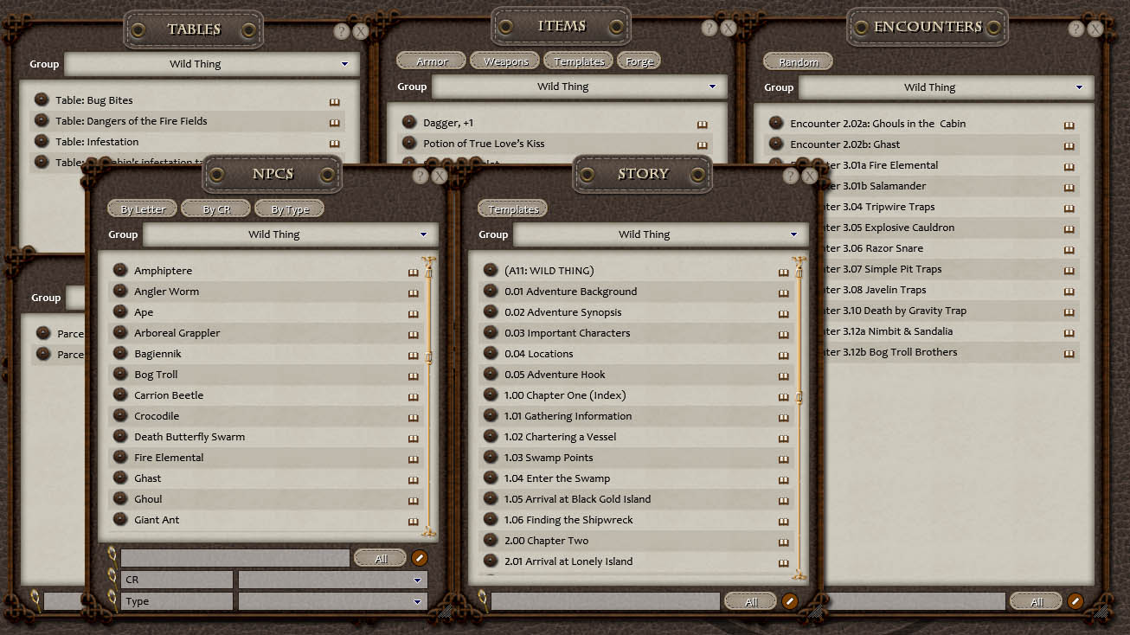Viewport: 1130px width, 635px height.
Task: Click the Templates button in Story window
Action: click(x=513, y=209)
